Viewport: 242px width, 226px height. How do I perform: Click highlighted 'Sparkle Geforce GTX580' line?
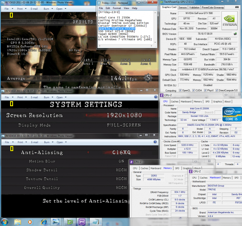click(x=117, y=29)
